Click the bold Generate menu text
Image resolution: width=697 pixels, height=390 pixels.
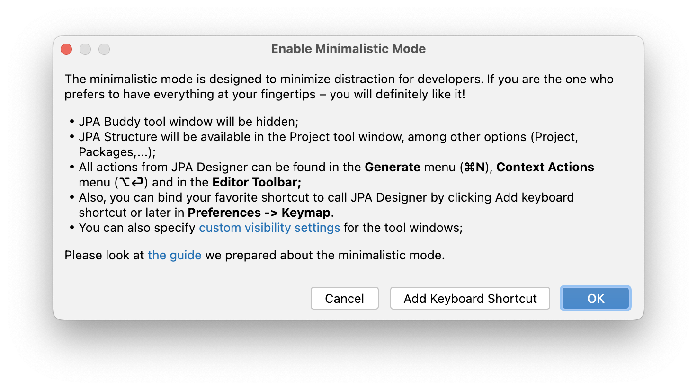pos(393,167)
